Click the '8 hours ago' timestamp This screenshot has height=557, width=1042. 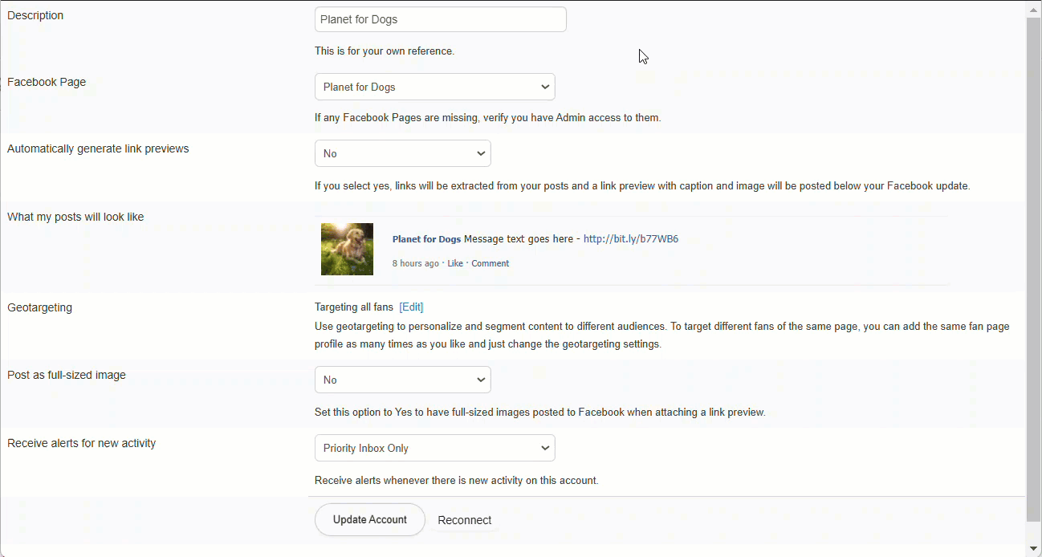pos(415,263)
